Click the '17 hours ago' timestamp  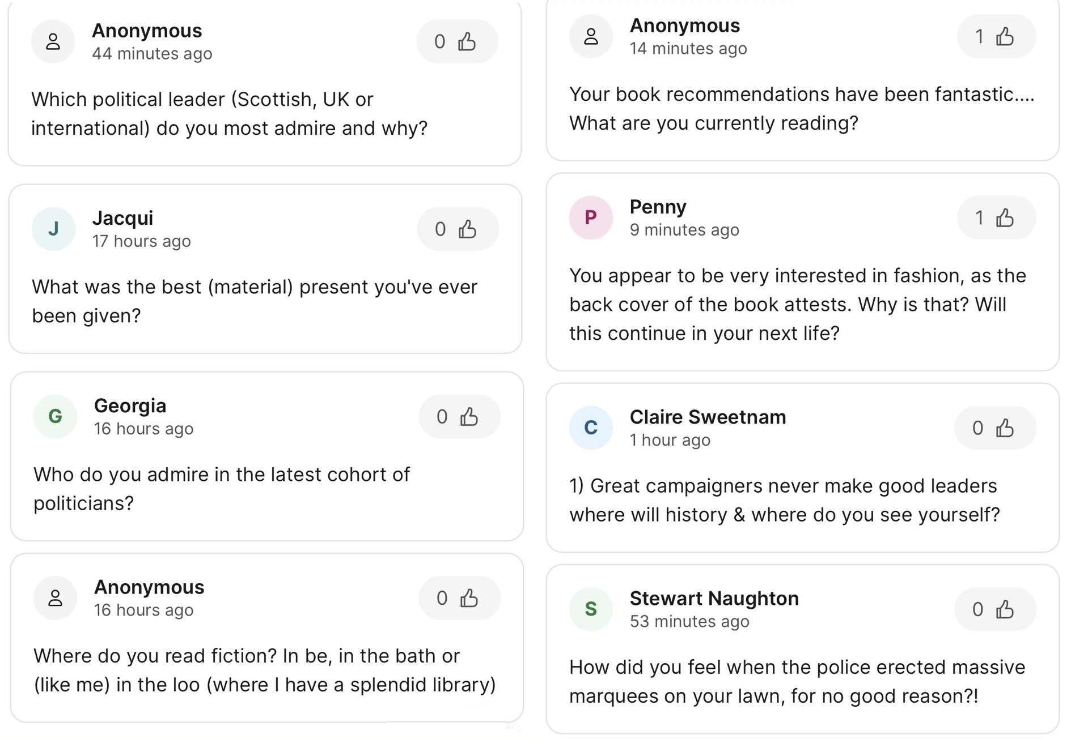pos(141,241)
